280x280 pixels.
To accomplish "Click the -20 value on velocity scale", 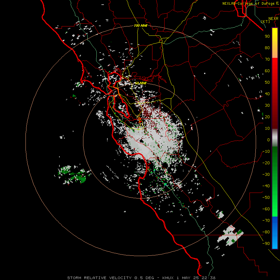I will [x=266, y=163].
